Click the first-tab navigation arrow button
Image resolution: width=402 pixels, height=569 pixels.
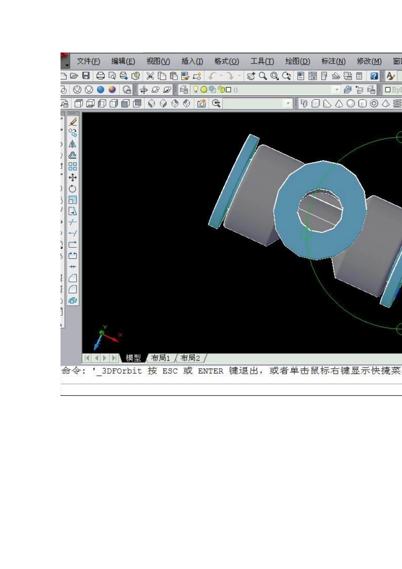click(x=87, y=358)
